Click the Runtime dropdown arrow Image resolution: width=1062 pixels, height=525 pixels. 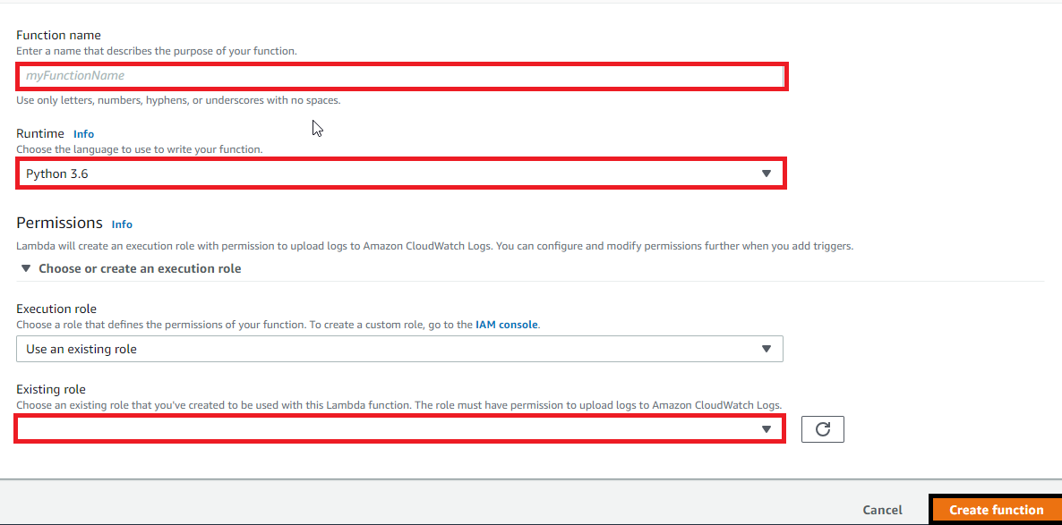[767, 173]
